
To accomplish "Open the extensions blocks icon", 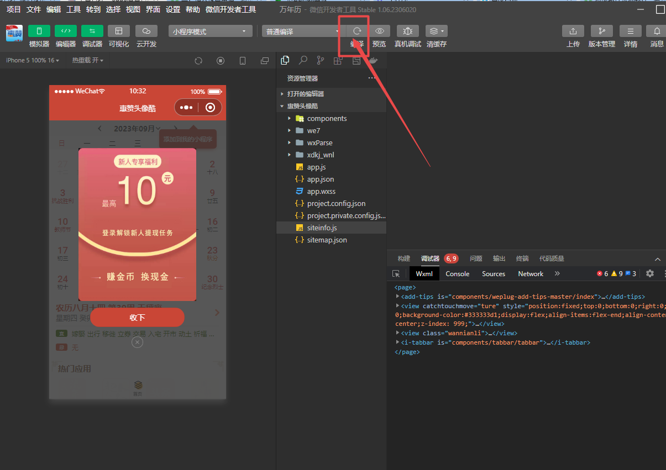I will tap(338, 61).
